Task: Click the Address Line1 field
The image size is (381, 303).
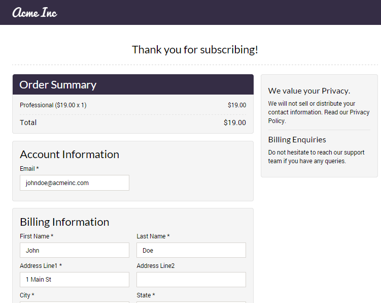Action: [75, 280]
